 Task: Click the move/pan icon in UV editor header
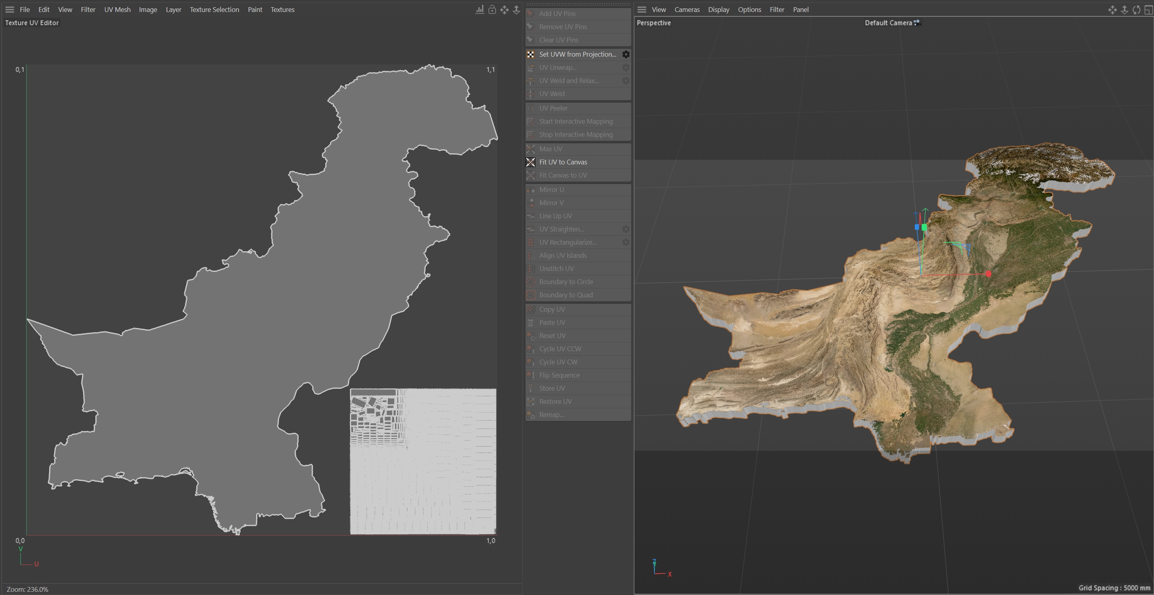[x=504, y=10]
